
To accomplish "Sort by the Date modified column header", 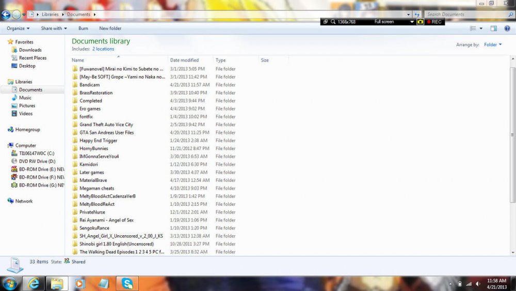I will pyautogui.click(x=184, y=60).
